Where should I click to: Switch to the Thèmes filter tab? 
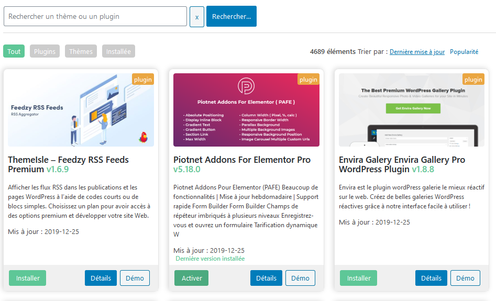click(x=81, y=51)
